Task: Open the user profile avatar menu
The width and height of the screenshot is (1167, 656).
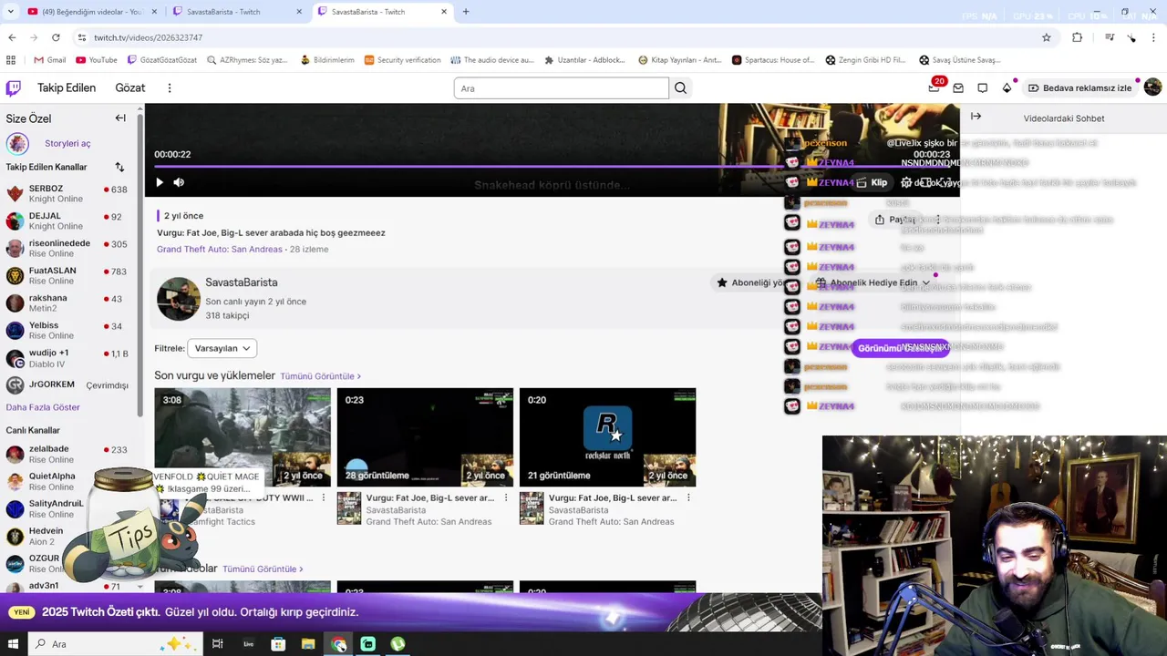Action: [x=1152, y=87]
